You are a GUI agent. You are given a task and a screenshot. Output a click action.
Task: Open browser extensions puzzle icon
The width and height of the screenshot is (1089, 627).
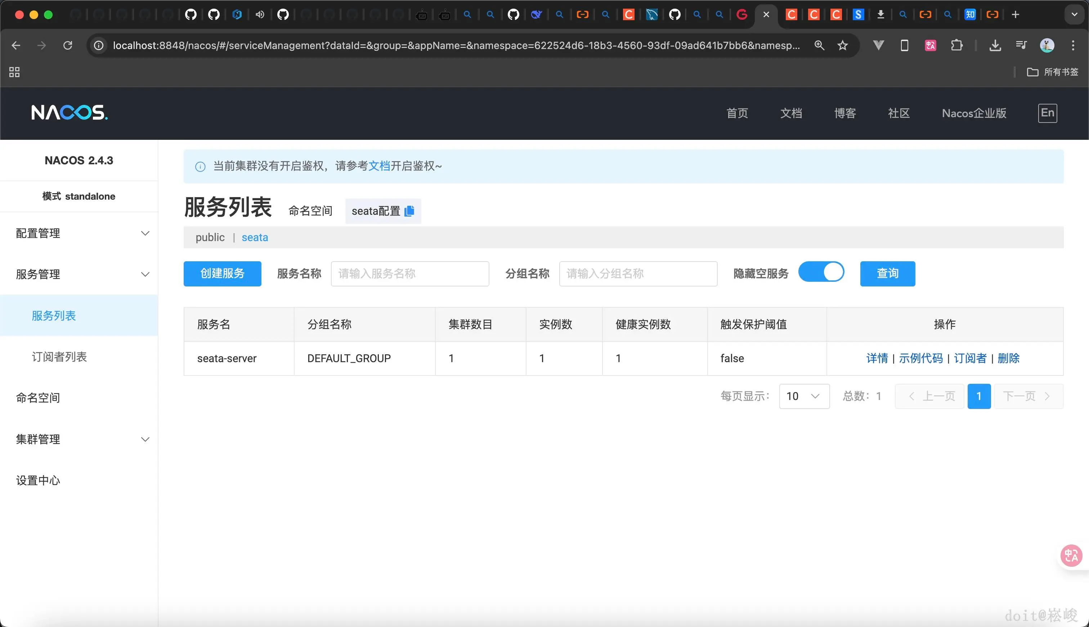click(x=956, y=45)
